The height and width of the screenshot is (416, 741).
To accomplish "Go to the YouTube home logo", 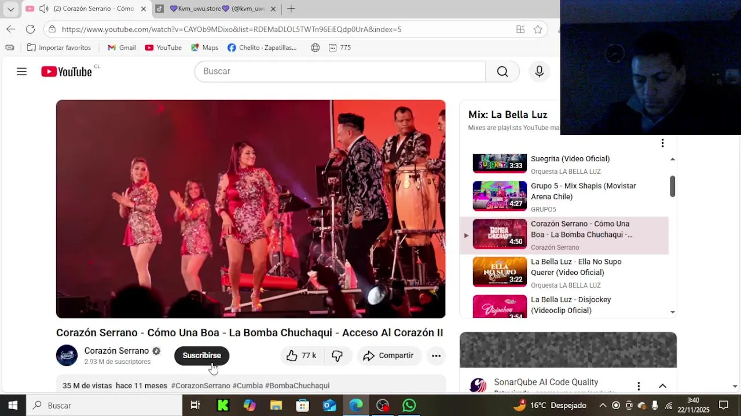I will 67,72.
